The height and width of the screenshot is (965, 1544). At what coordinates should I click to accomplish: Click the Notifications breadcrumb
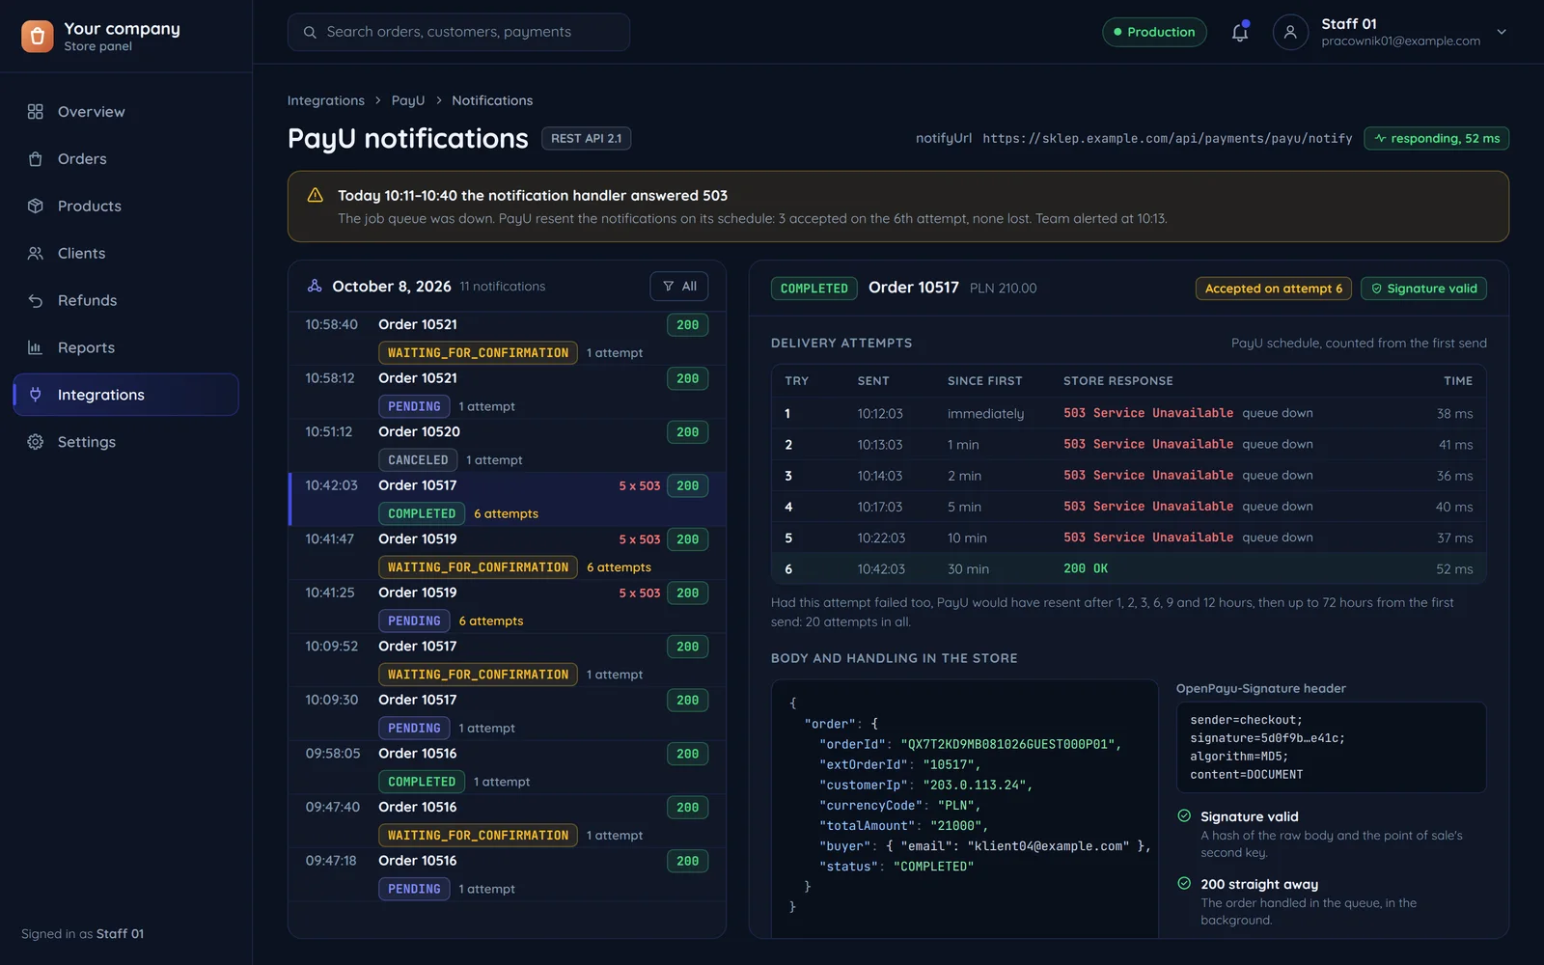tap(492, 100)
